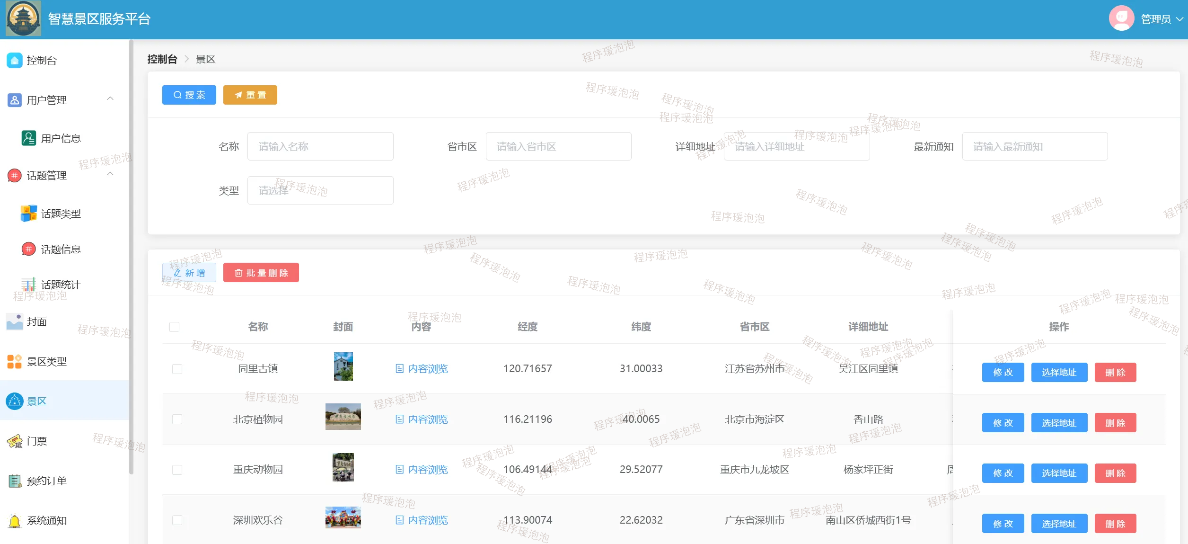Open the 预约订单 menu item
1188x544 pixels.
[47, 481]
